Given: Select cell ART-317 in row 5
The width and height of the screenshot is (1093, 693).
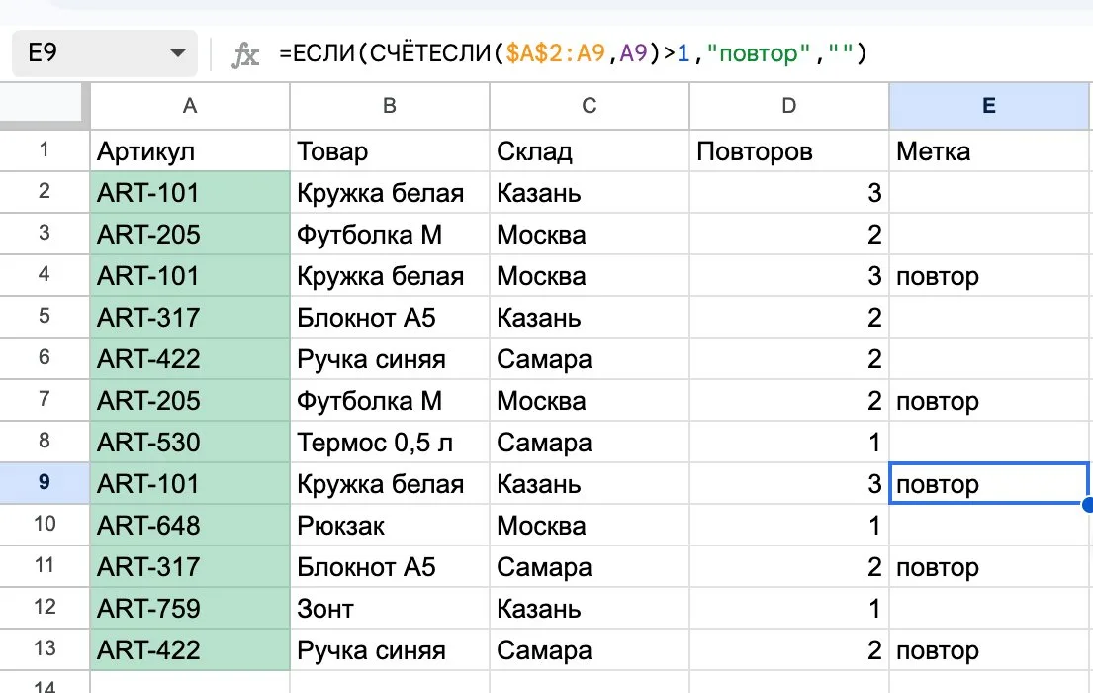Looking at the screenshot, I should coord(190,317).
